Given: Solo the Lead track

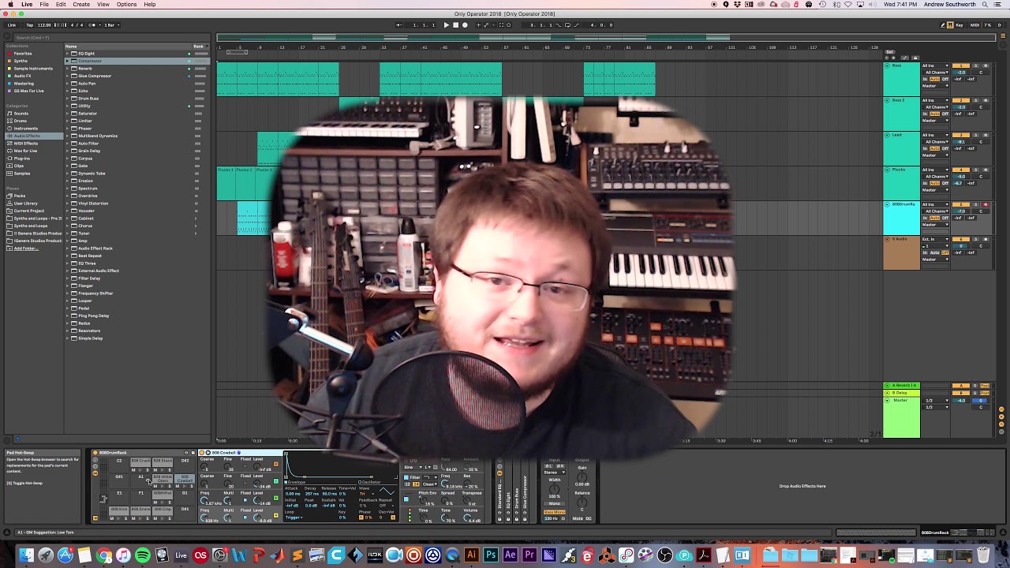Looking at the screenshot, I should coord(977,135).
